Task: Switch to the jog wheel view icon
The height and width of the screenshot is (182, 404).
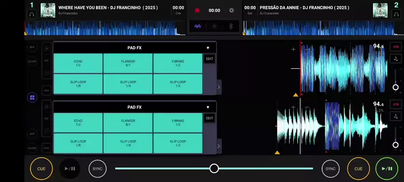Action: tap(214, 26)
